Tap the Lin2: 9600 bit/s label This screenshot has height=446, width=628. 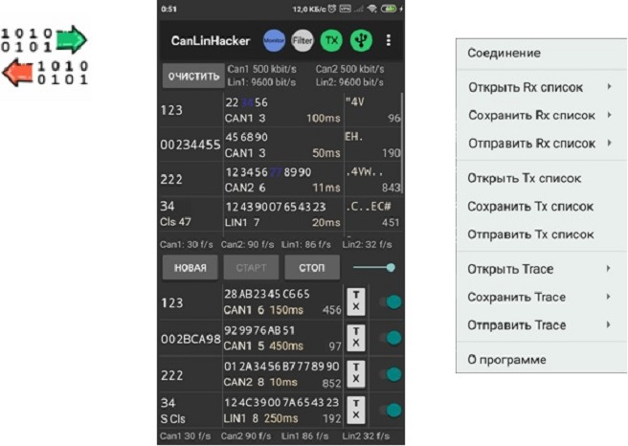(x=349, y=82)
